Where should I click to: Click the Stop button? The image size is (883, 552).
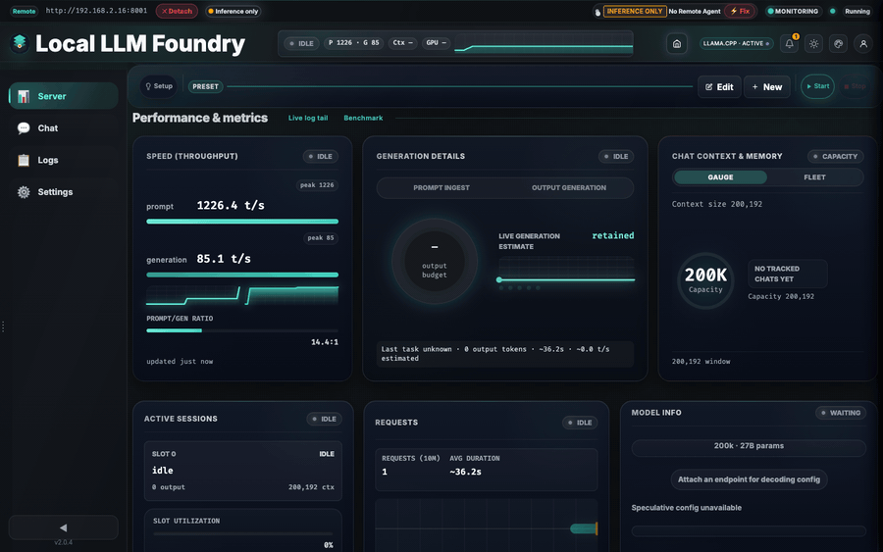[855, 86]
